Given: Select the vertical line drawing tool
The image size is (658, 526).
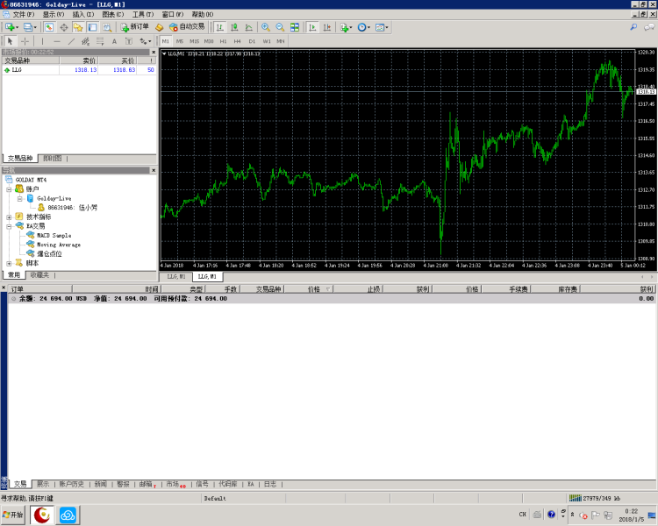Looking at the screenshot, I should (x=42, y=41).
